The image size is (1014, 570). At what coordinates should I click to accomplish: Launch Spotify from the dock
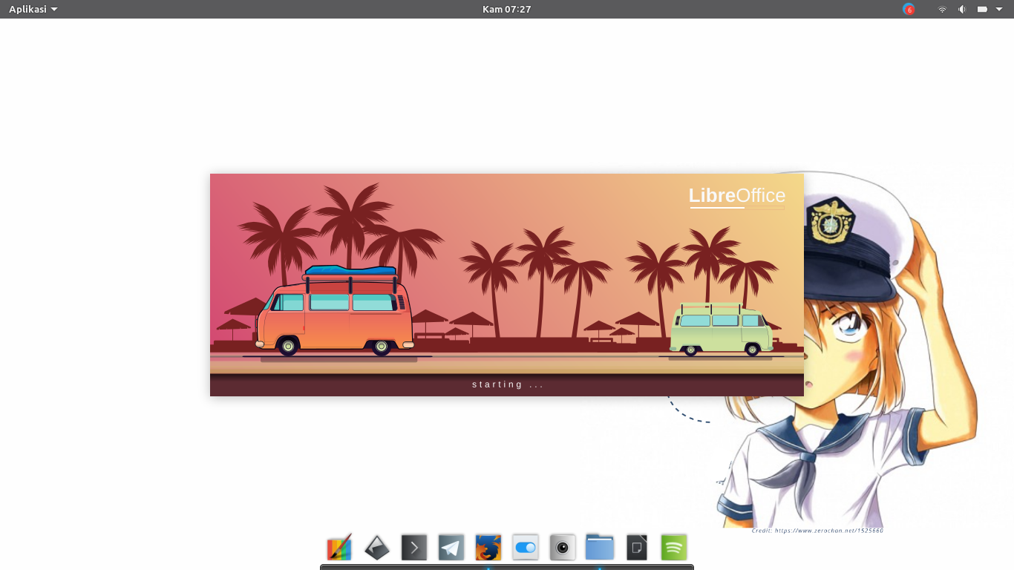[674, 548]
